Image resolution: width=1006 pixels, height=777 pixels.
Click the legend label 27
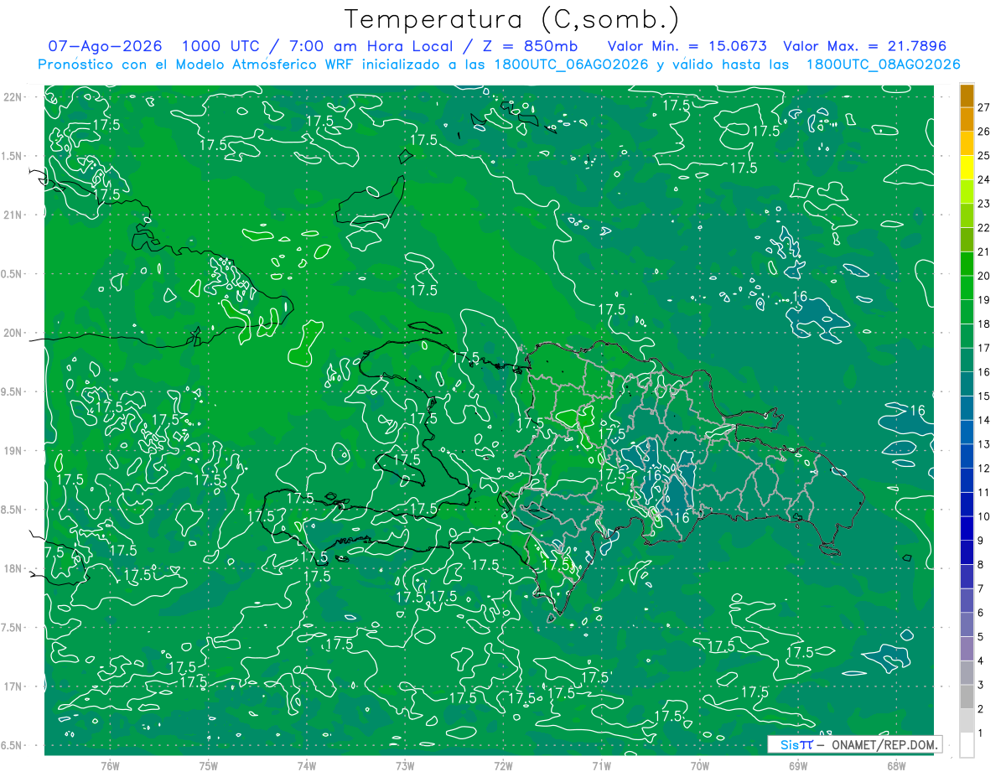click(x=983, y=107)
